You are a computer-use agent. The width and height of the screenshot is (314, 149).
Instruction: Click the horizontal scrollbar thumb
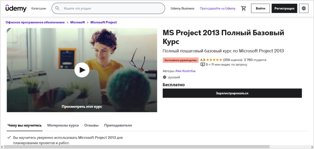point(136,147)
